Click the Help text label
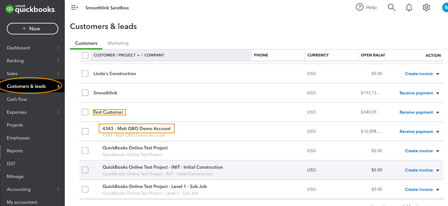 pyautogui.click(x=371, y=7)
